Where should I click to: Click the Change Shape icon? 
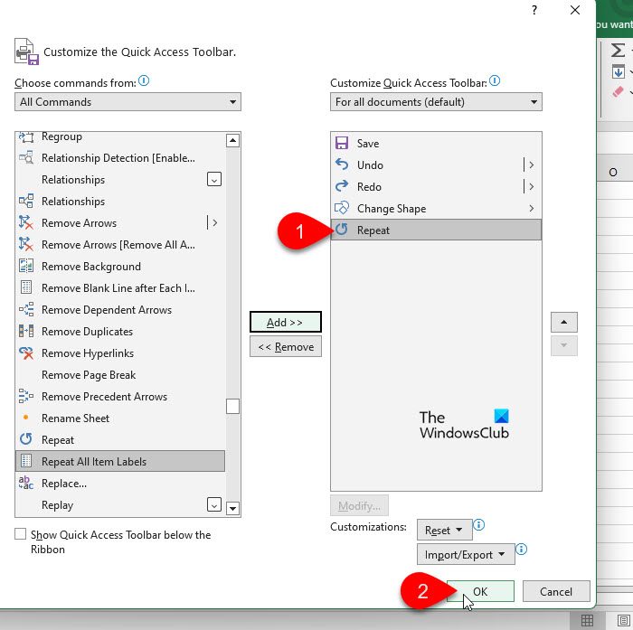[342, 209]
